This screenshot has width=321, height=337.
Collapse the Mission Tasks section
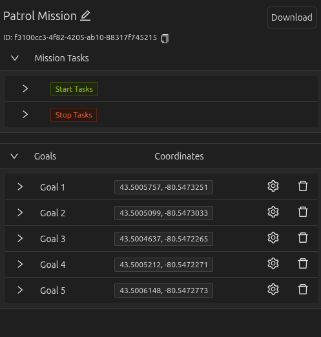(x=15, y=58)
